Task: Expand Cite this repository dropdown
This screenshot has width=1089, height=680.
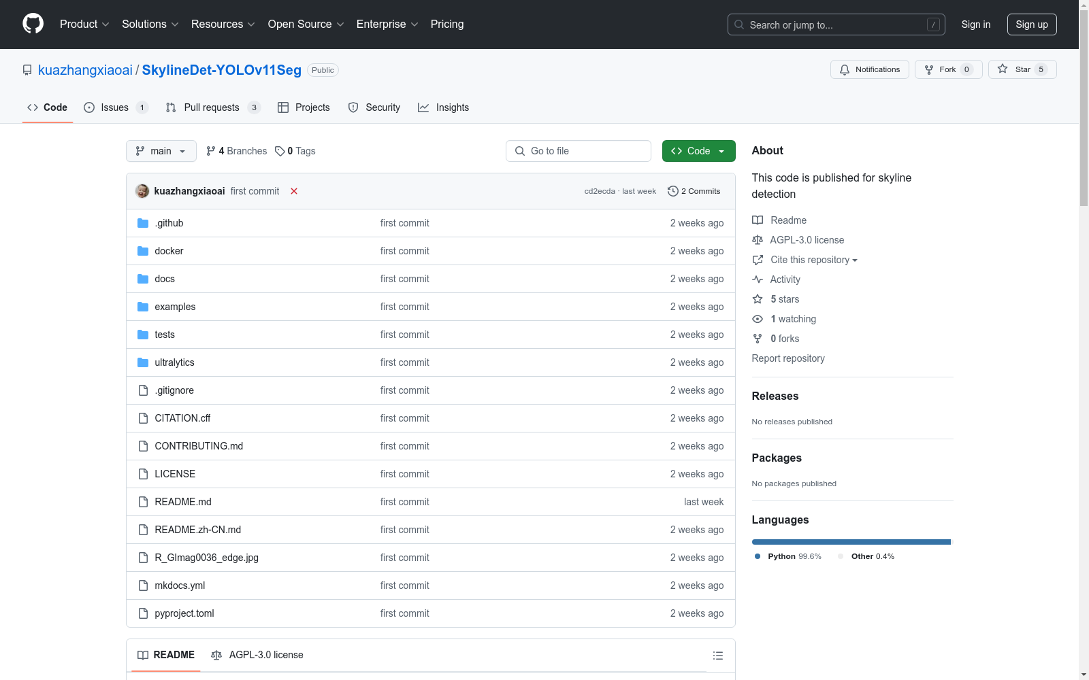Action: coord(814,260)
